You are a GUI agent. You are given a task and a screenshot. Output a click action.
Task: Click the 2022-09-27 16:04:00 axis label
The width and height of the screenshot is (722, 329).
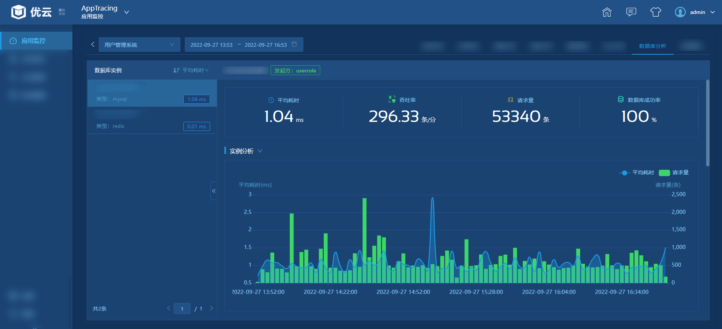tap(549, 292)
